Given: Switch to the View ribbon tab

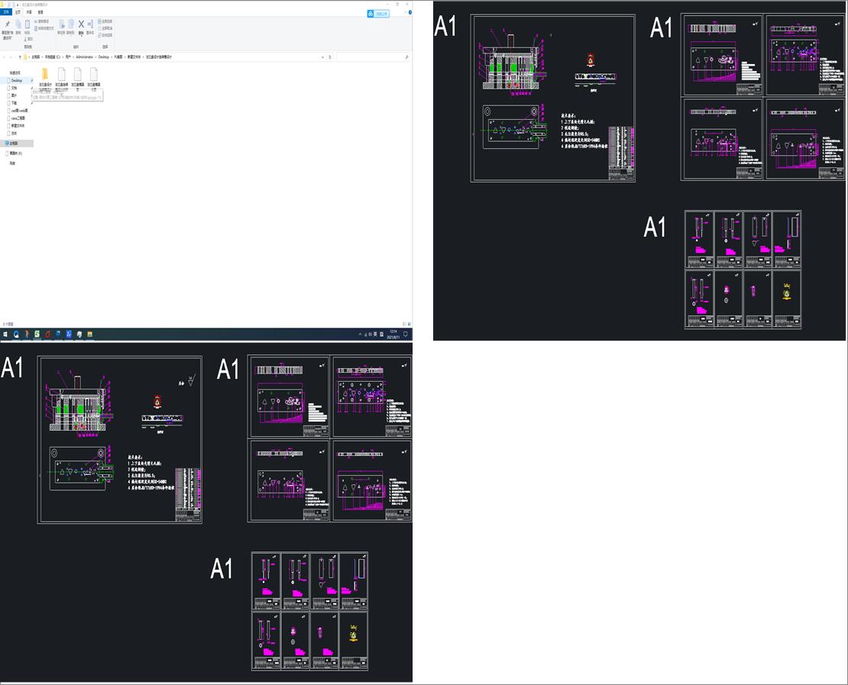Looking at the screenshot, I should point(40,12).
